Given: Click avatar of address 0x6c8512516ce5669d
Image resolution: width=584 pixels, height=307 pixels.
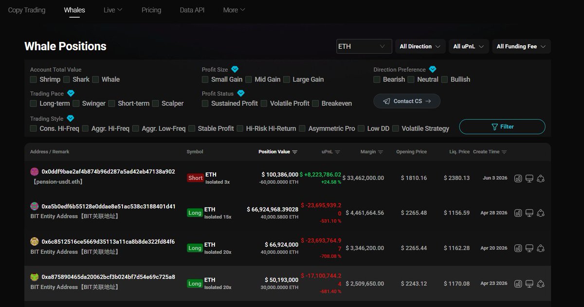Looking at the screenshot, I should point(35,242).
